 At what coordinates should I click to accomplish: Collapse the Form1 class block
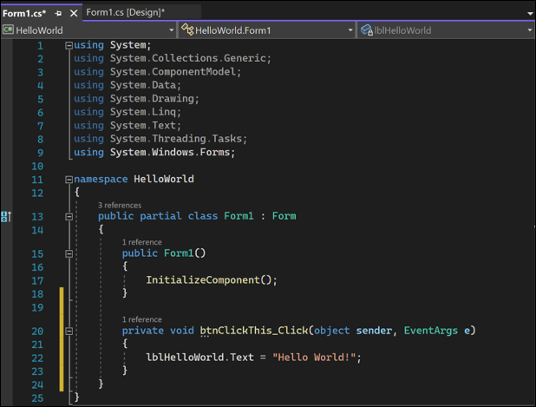tap(69, 216)
